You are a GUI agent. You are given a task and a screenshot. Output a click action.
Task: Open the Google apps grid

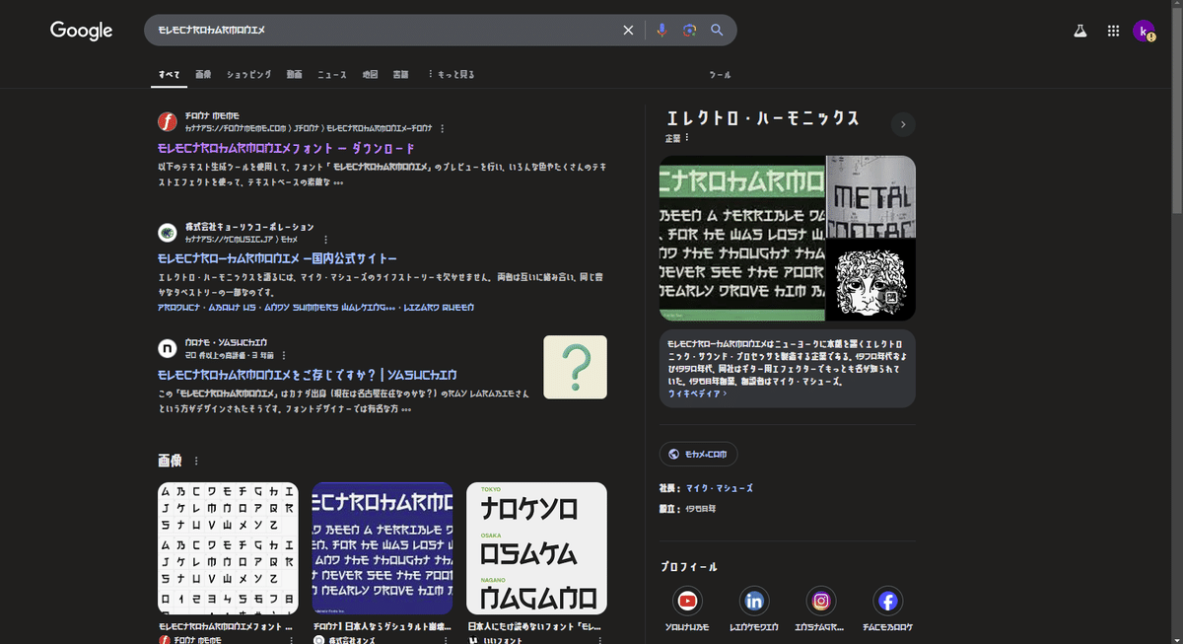(1113, 31)
